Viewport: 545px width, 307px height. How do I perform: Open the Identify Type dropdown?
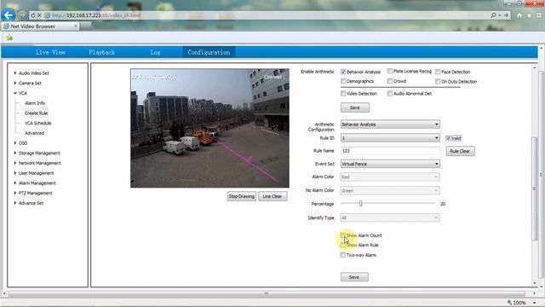[x=390, y=218]
